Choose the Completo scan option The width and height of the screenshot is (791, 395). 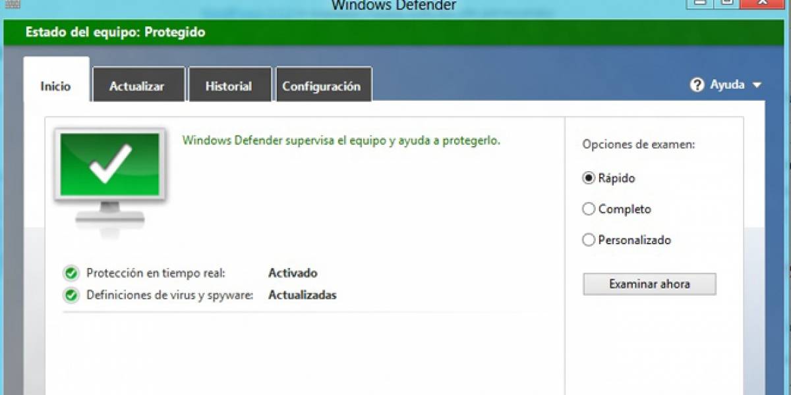click(x=589, y=209)
